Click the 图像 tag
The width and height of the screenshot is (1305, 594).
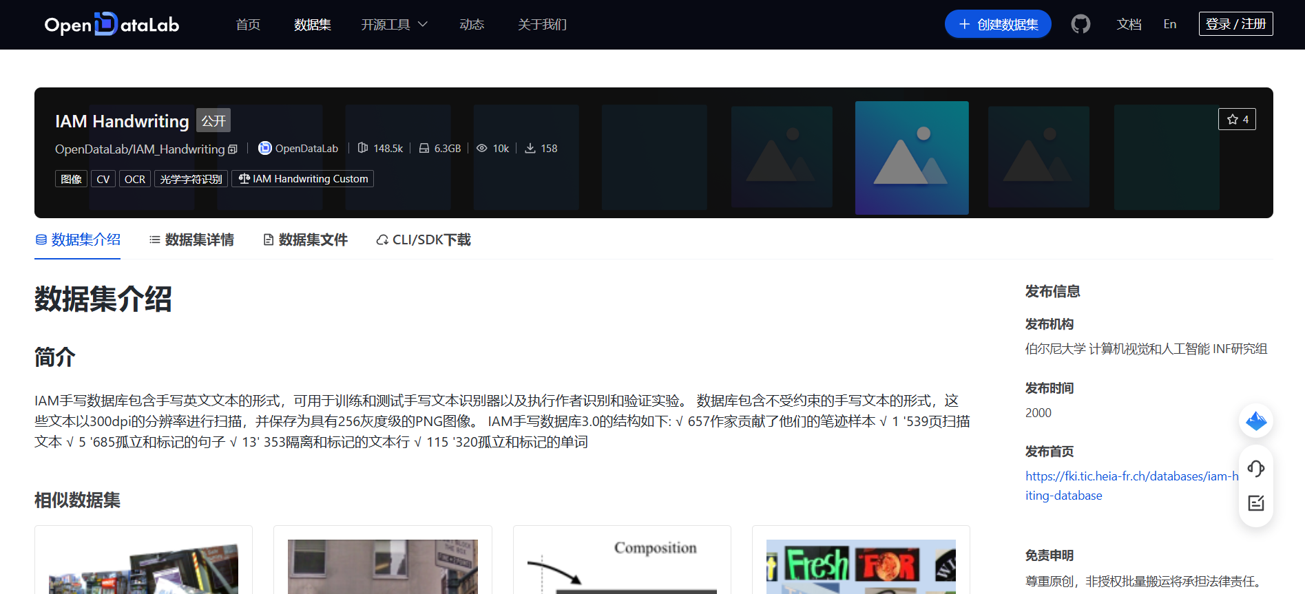71,179
